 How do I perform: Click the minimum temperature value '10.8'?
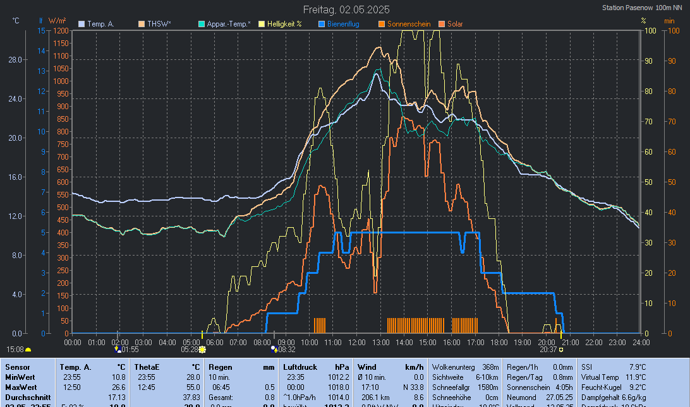[x=118, y=377]
